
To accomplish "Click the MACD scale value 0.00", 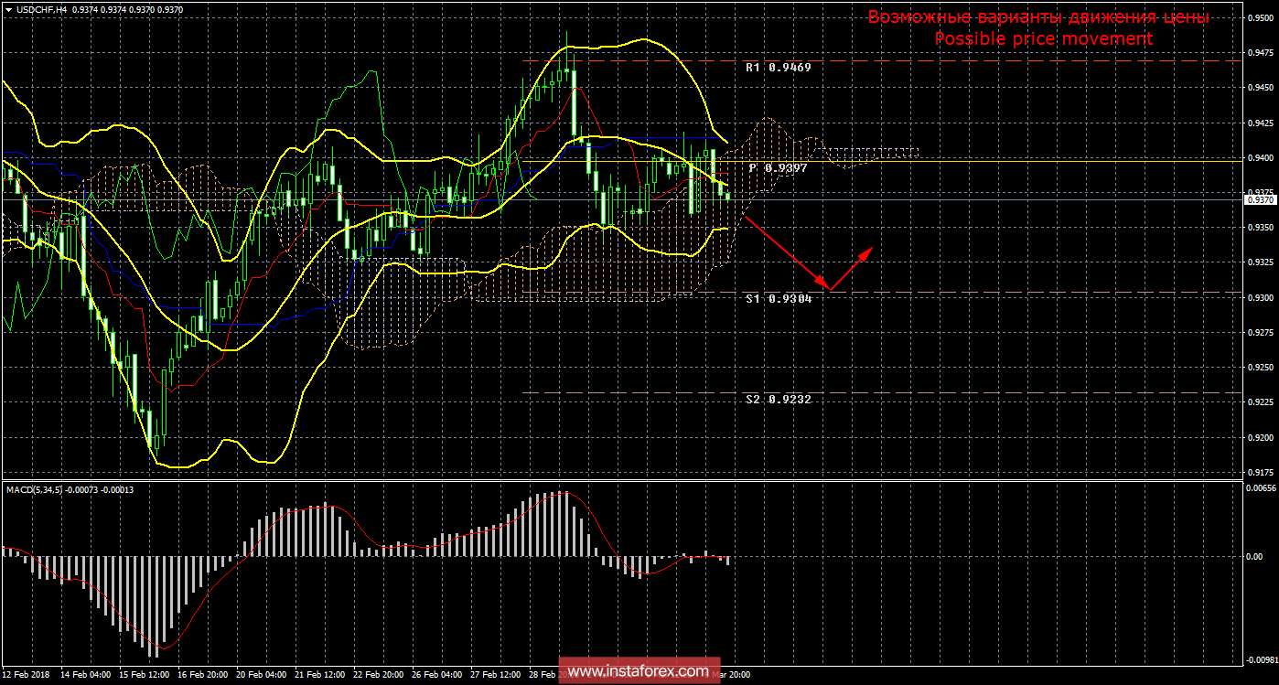I will pyautogui.click(x=1254, y=555).
